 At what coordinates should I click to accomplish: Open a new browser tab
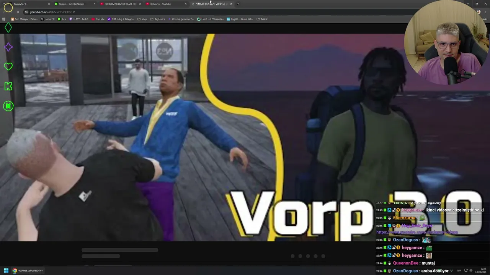(238, 4)
